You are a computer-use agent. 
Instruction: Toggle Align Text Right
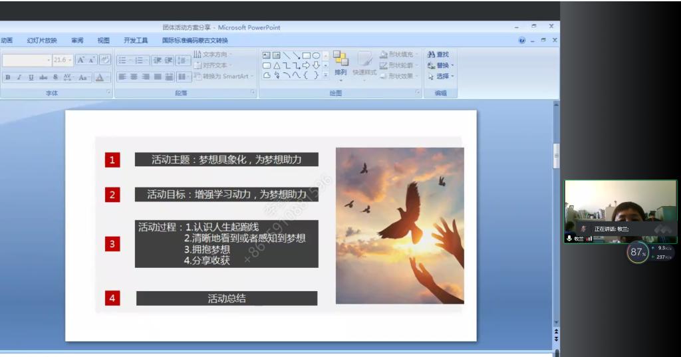146,77
